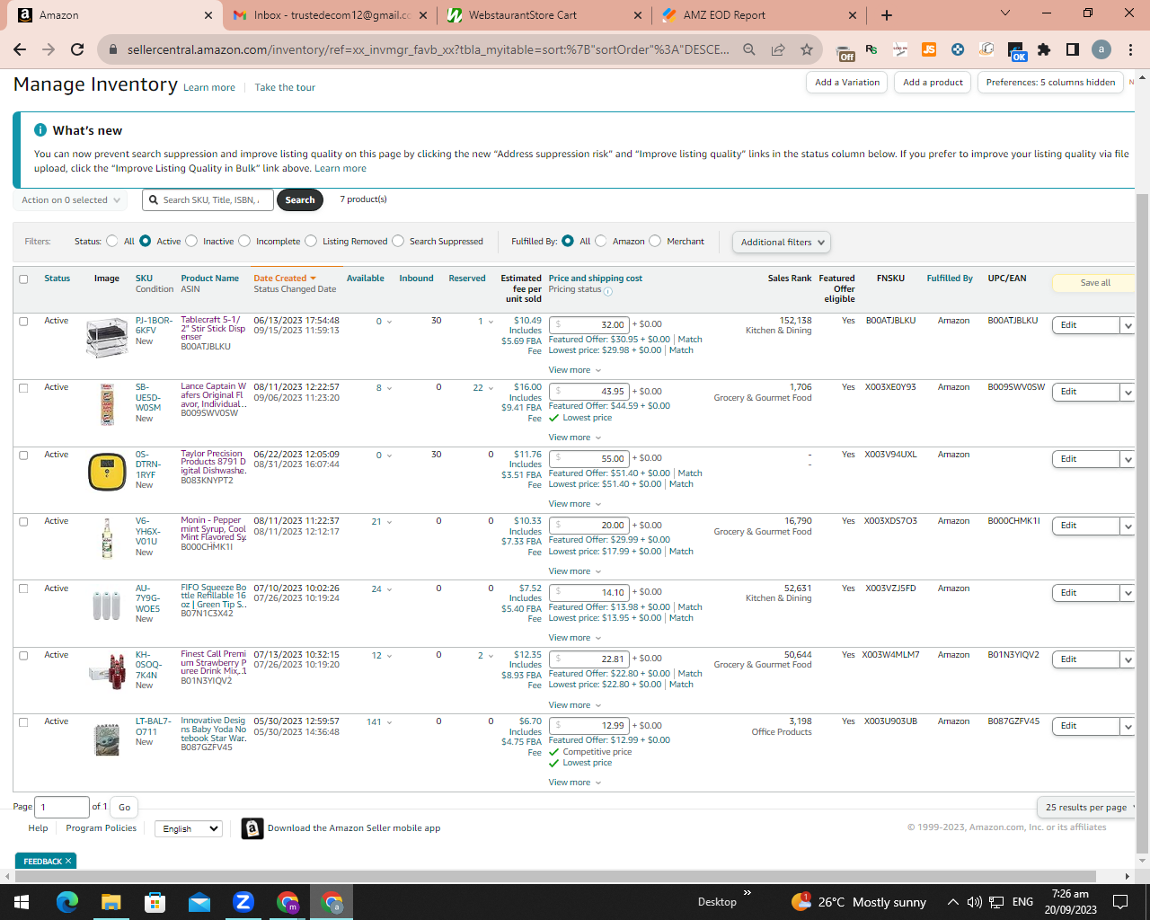The image size is (1150, 920).
Task: Close the WebstaurantStore Cart tab
Action: [638, 15]
